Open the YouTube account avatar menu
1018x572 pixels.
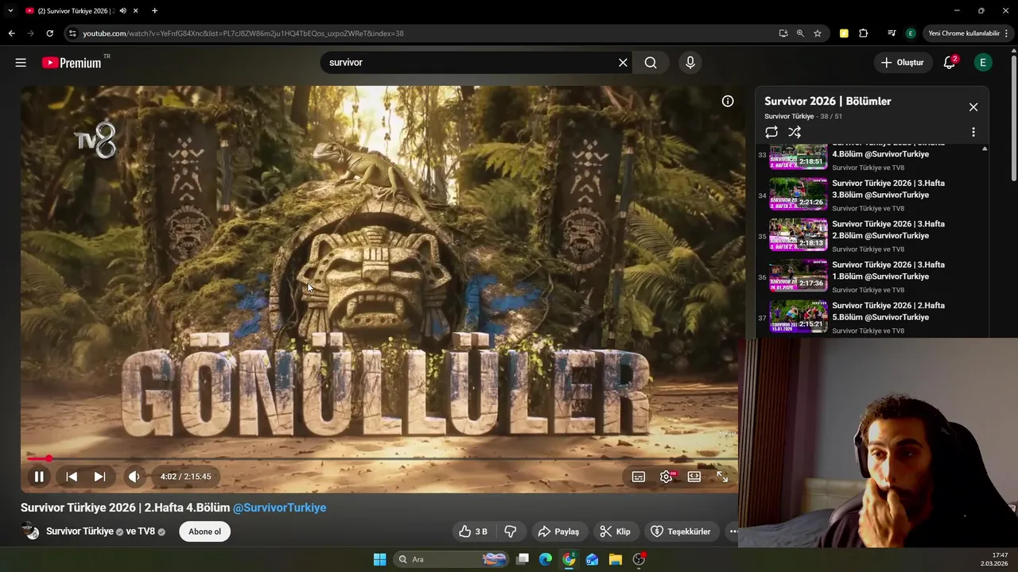(983, 63)
